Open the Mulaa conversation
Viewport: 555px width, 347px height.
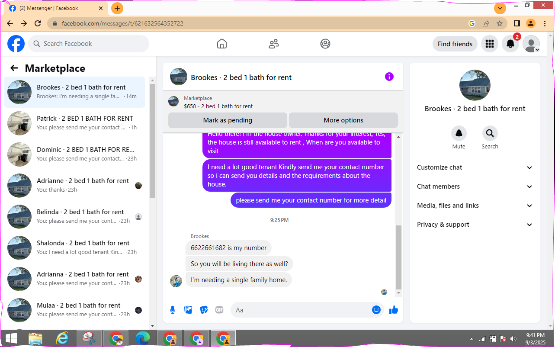(75, 310)
